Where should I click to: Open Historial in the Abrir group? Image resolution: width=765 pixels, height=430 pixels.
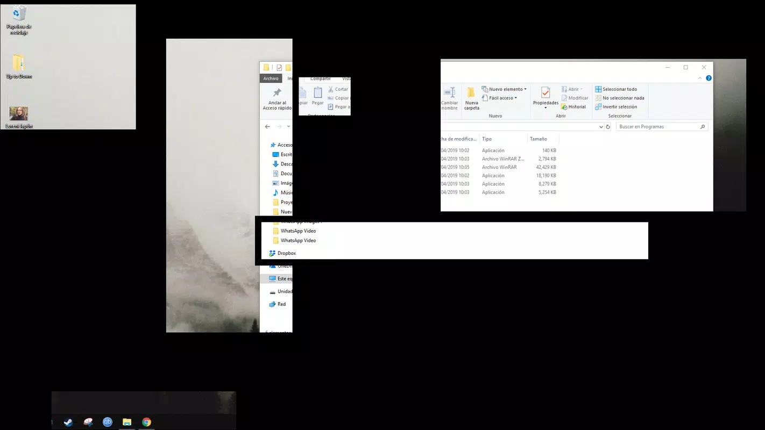(573, 106)
